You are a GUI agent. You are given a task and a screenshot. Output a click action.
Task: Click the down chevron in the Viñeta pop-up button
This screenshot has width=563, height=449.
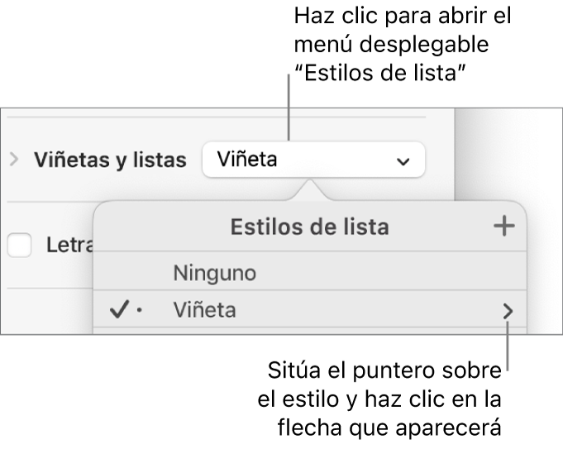tap(403, 162)
